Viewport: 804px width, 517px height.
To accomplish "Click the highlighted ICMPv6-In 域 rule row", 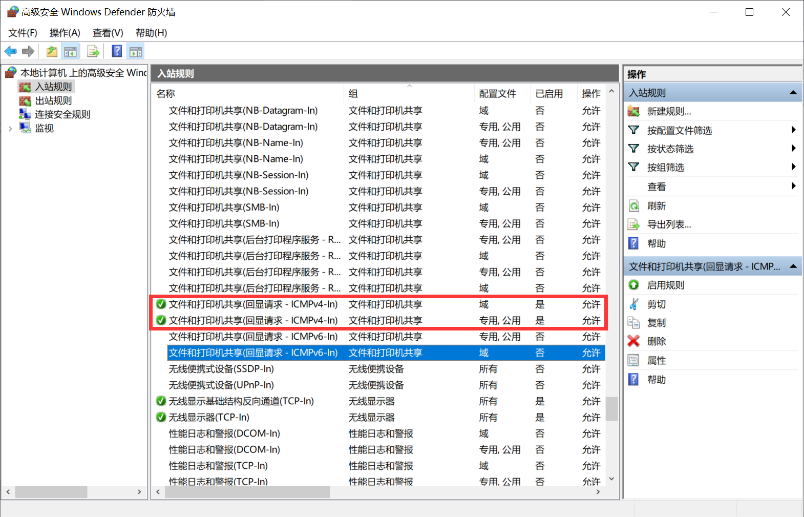I will (x=386, y=353).
